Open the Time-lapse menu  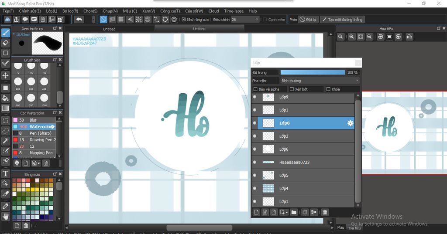click(234, 11)
